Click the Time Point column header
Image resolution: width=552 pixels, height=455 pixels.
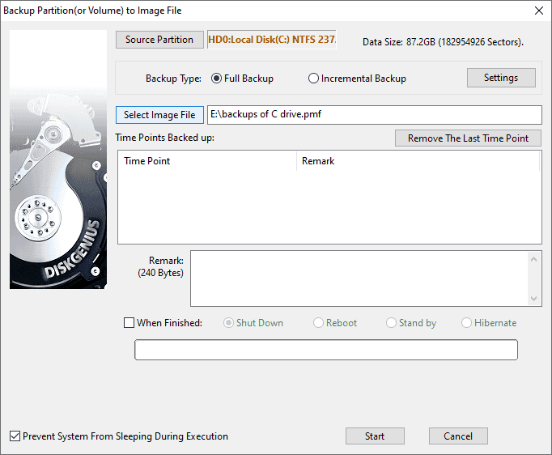pos(206,161)
